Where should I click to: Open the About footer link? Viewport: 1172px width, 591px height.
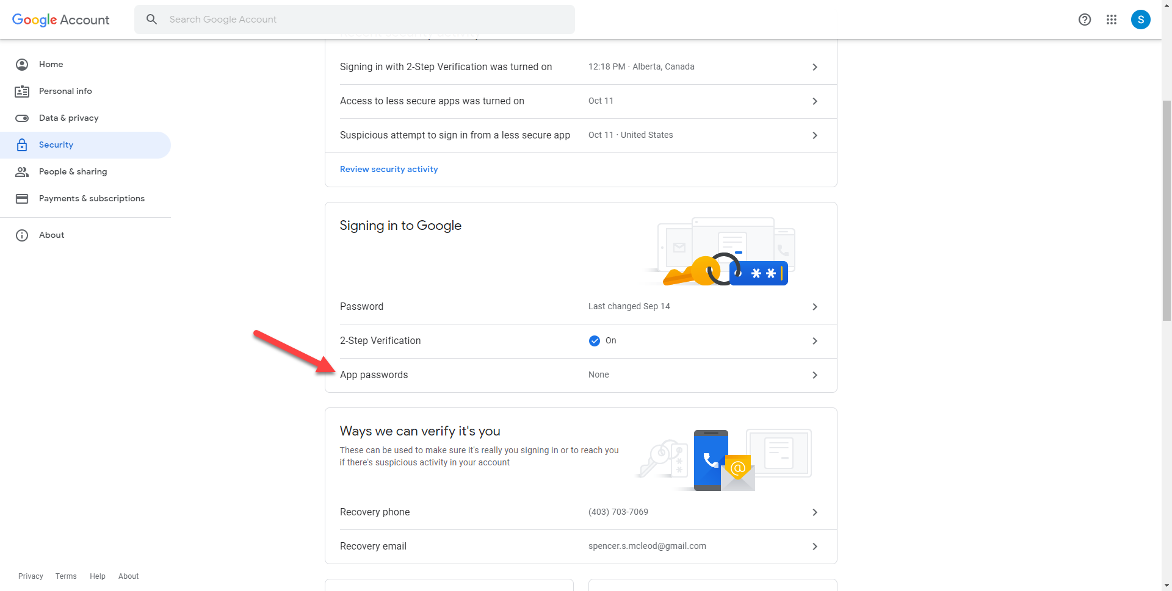click(x=128, y=576)
